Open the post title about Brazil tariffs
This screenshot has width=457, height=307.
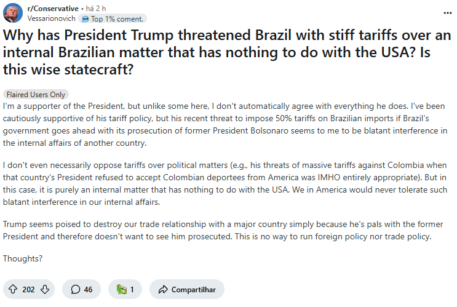pyautogui.click(x=227, y=52)
